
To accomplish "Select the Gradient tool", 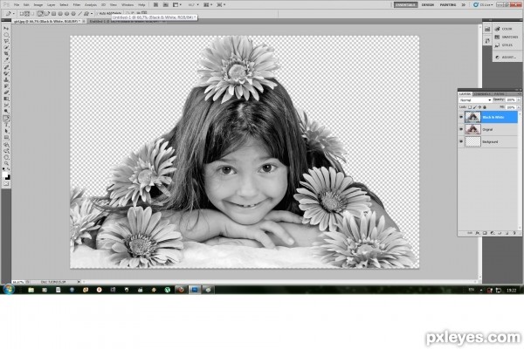I will click(x=6, y=98).
